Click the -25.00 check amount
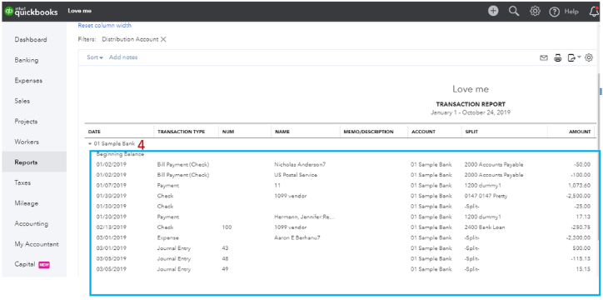 pos(582,206)
